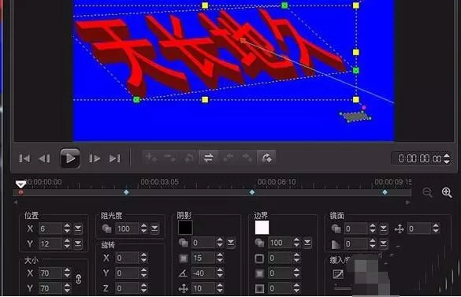Click the shadow distance field showing 10
Screen dimensions: 461x297
[x=203, y=288]
